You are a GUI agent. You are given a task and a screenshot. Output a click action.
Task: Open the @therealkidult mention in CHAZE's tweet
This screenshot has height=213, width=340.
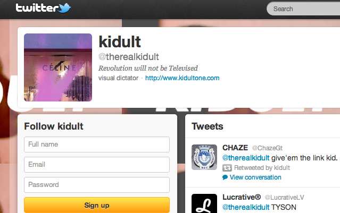pos(246,158)
